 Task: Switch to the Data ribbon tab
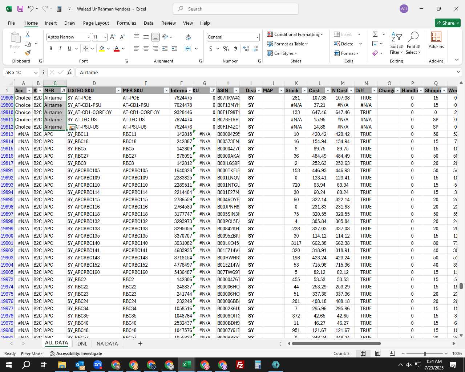[149, 23]
